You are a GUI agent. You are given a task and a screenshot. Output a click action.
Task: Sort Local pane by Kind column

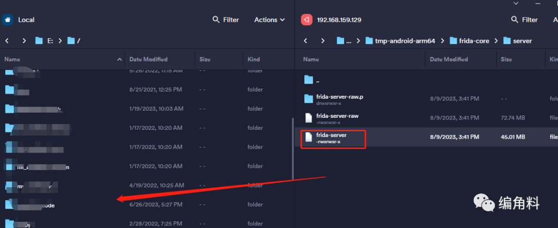[254, 59]
